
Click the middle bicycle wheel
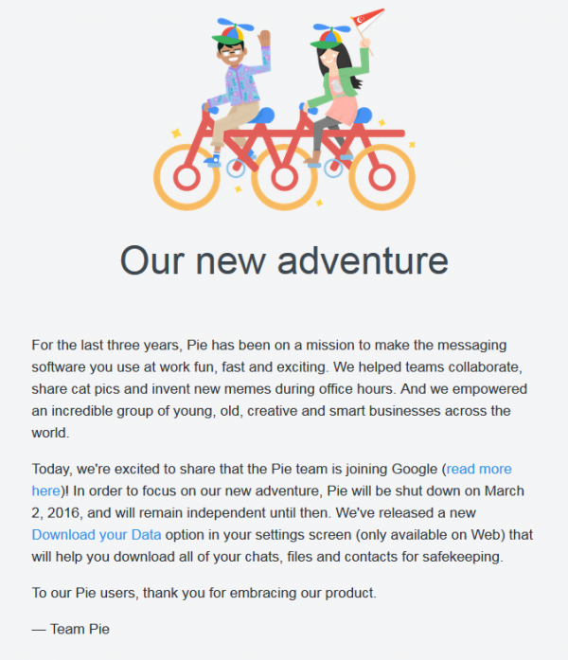[x=283, y=177]
